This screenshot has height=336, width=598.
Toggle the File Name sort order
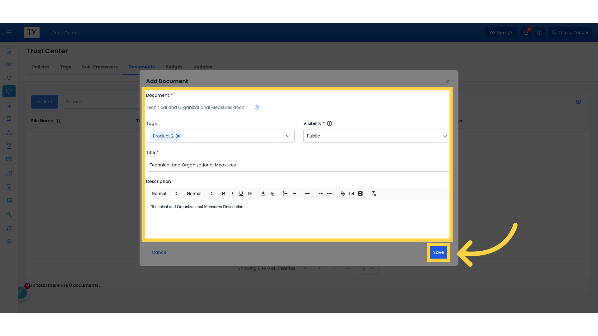pos(59,121)
